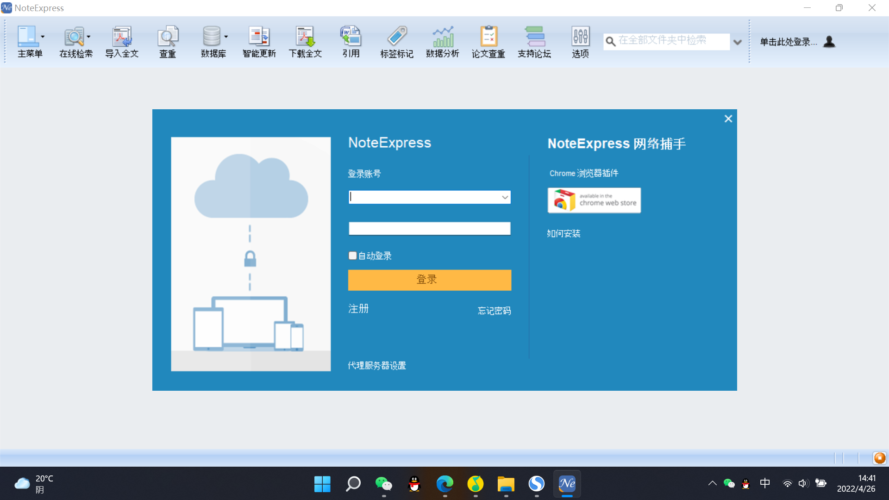
Task: Open 支持论坛 support forum
Action: [534, 42]
